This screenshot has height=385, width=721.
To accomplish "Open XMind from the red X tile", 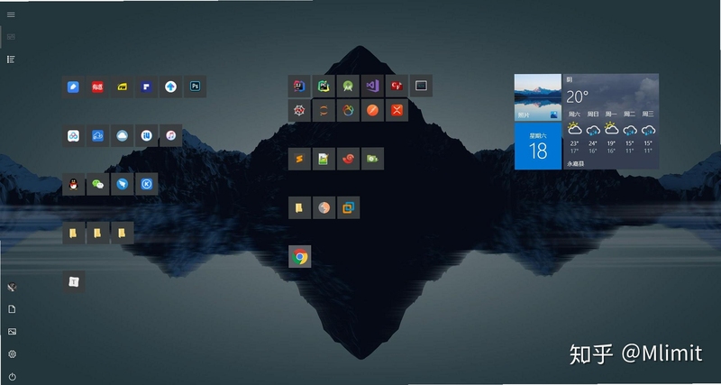I will [397, 110].
